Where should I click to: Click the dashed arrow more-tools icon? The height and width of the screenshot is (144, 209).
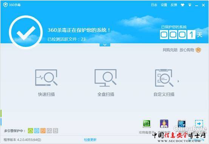pos(199,124)
